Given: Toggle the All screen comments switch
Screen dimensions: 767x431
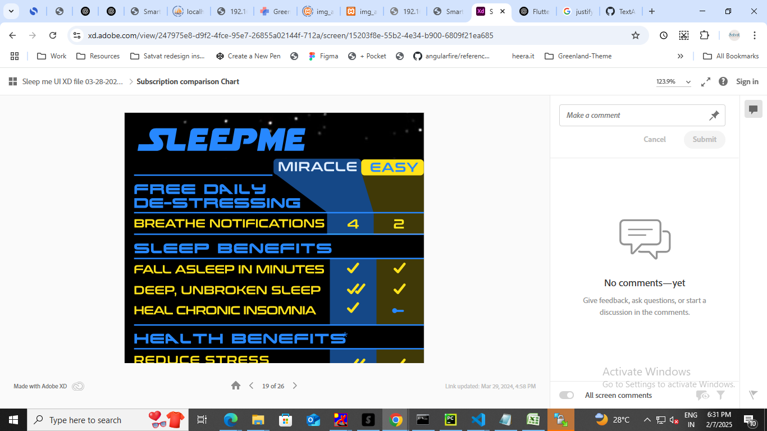Looking at the screenshot, I should pos(567,395).
